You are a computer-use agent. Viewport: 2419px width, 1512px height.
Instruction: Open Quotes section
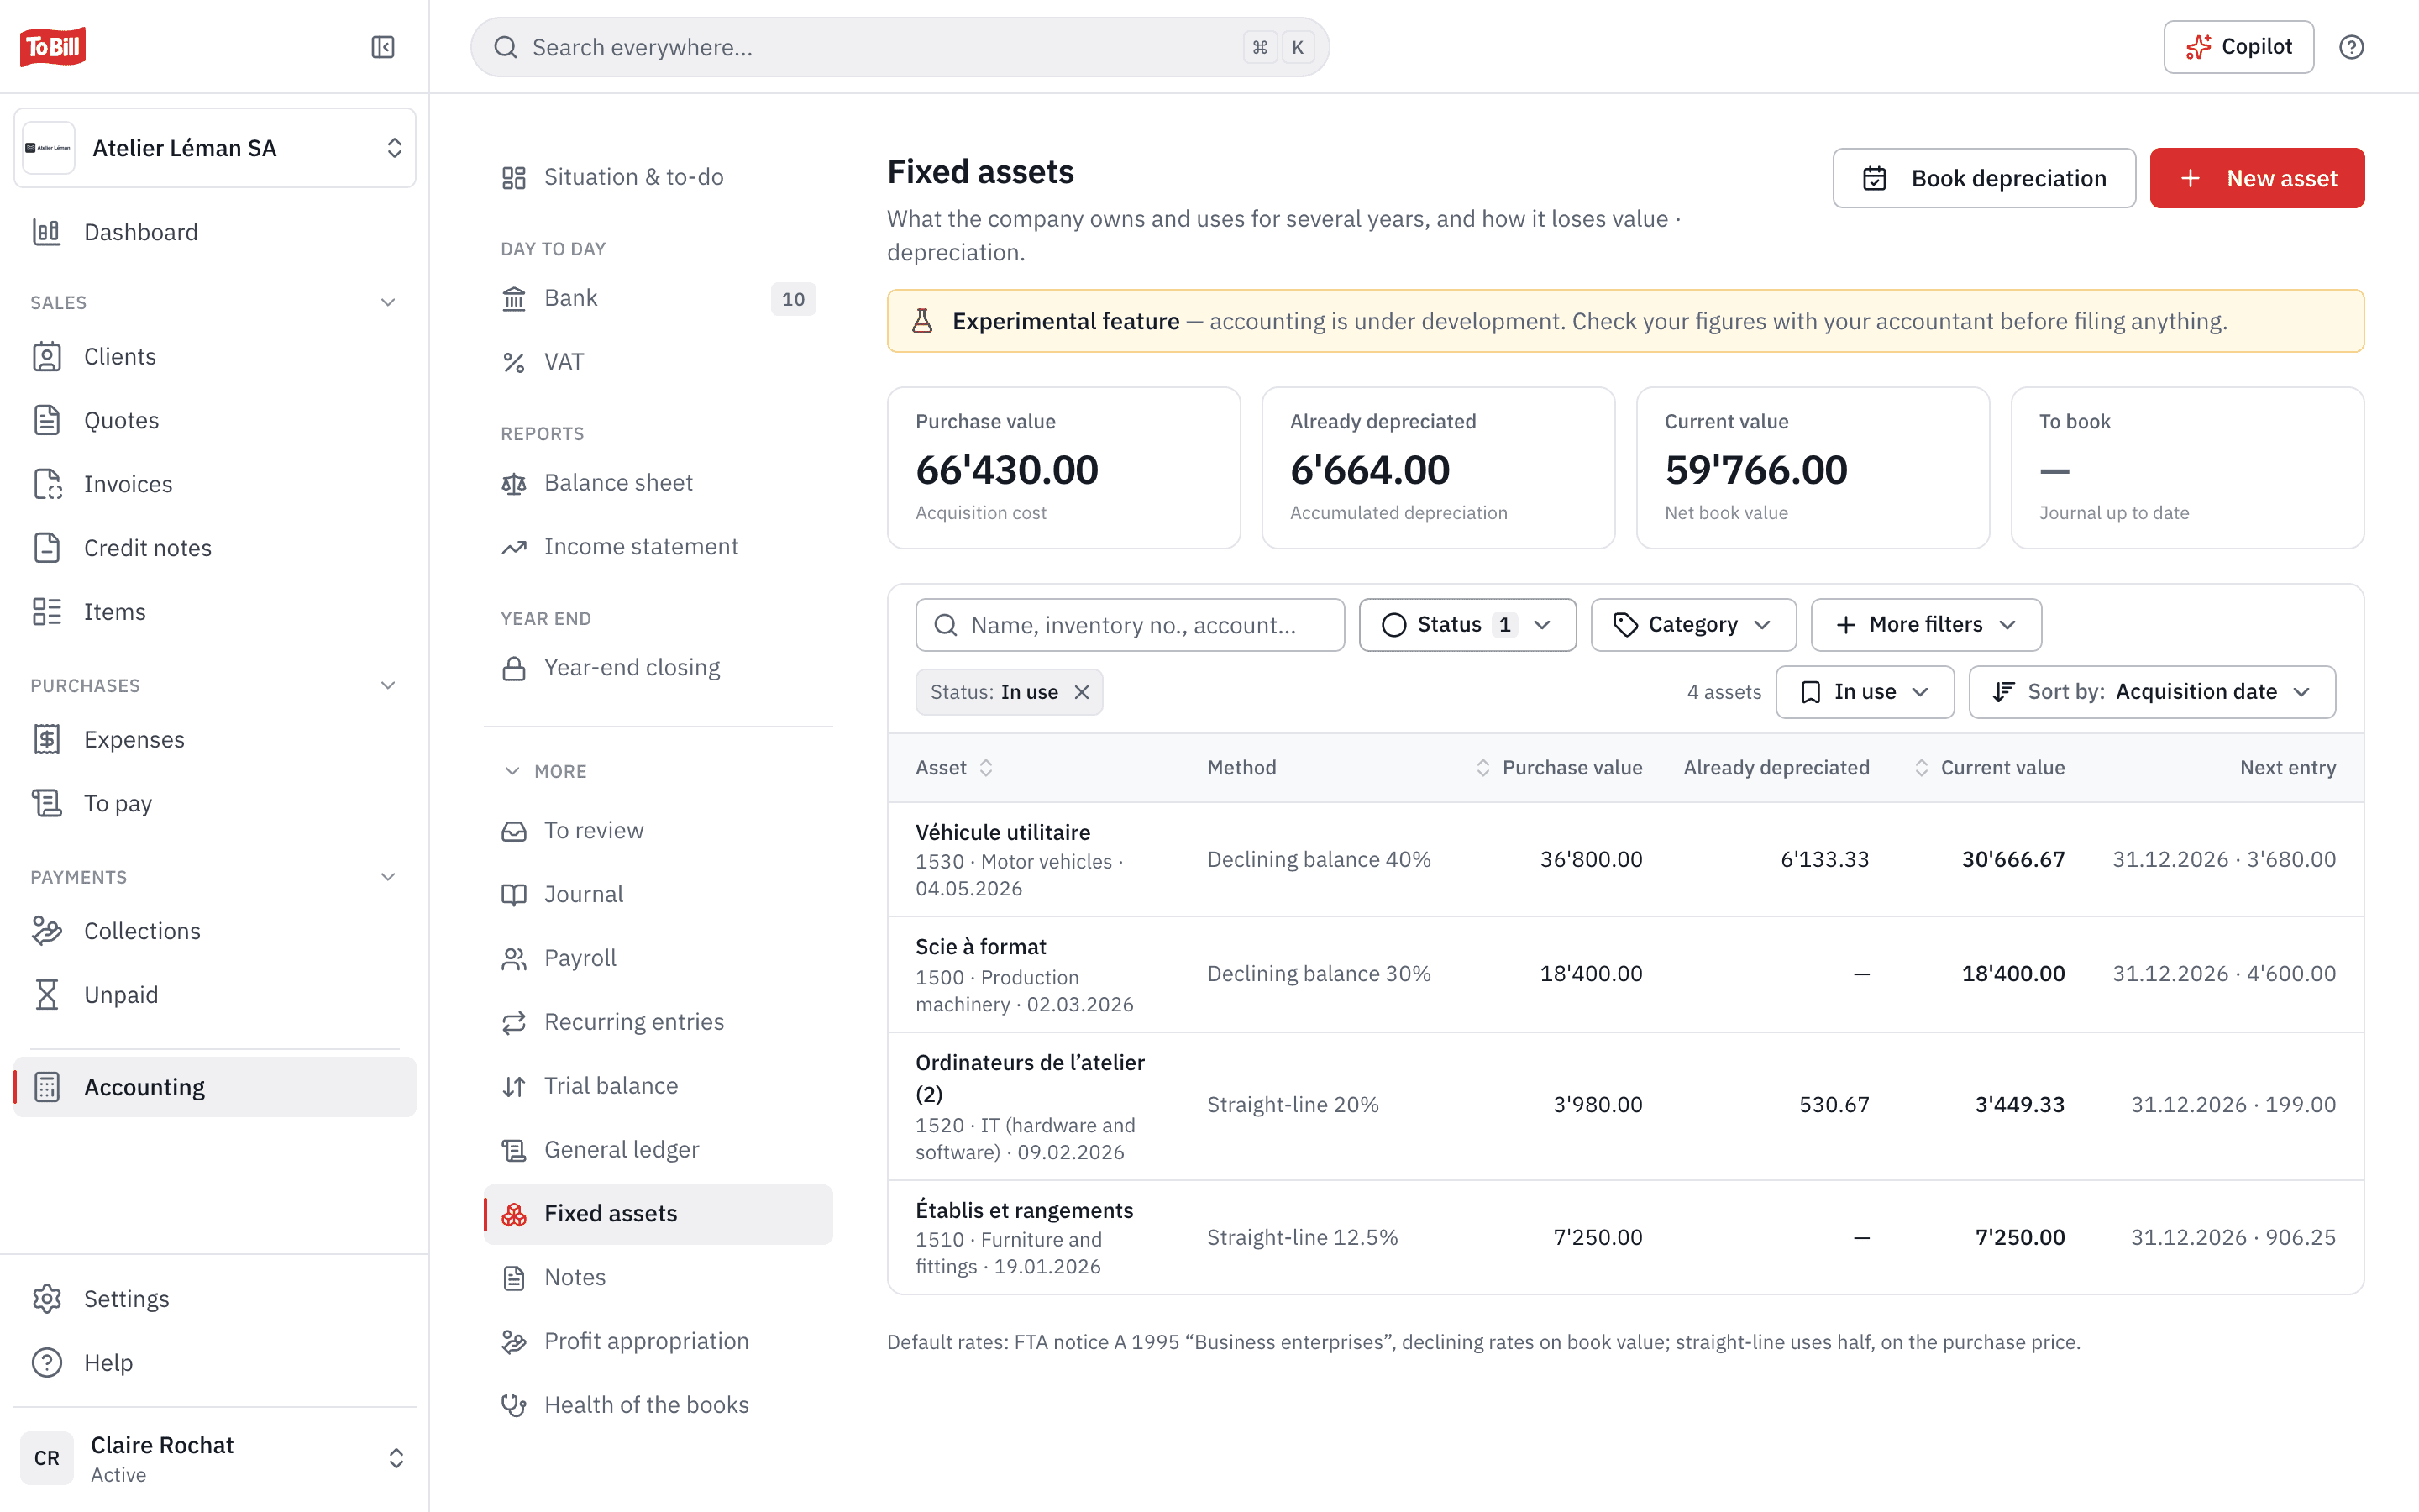[215, 420]
